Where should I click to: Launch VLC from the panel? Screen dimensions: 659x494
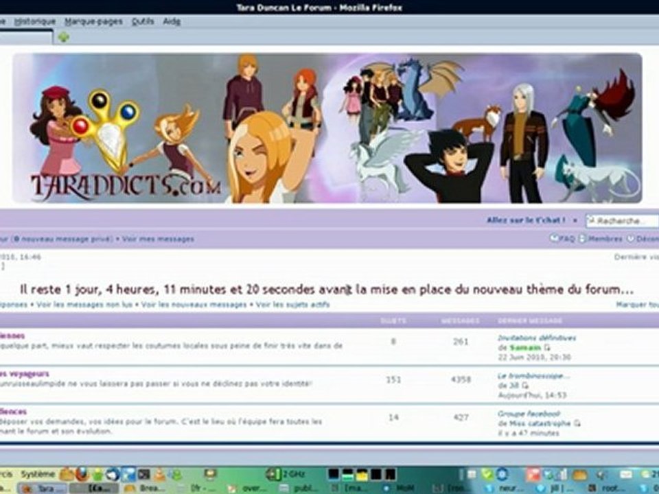tap(159, 474)
